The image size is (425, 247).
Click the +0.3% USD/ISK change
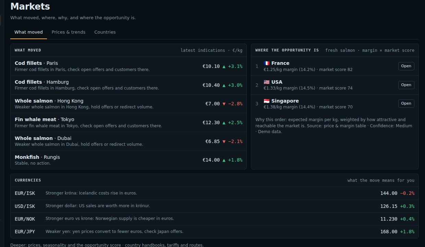click(407, 206)
